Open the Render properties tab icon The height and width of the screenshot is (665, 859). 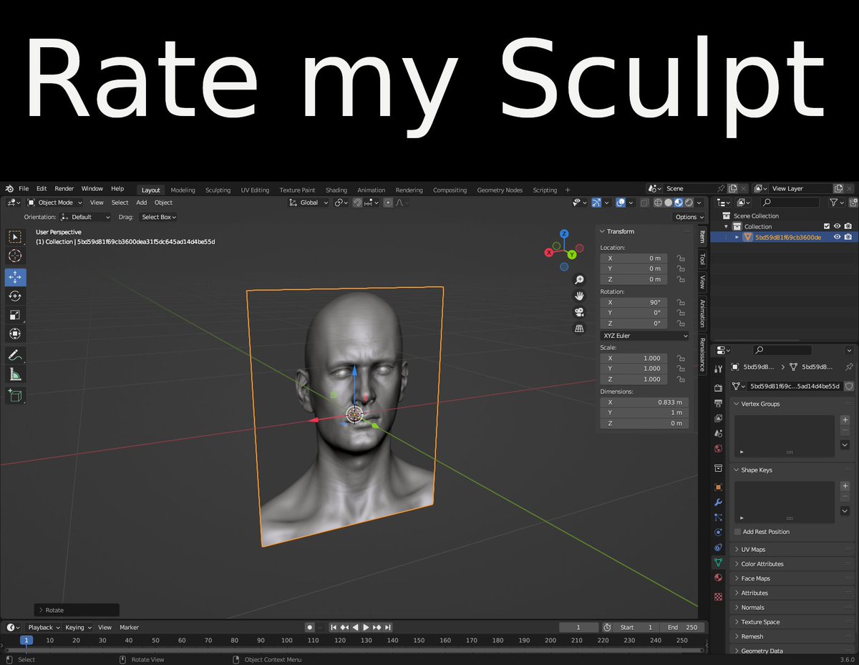pyautogui.click(x=718, y=387)
